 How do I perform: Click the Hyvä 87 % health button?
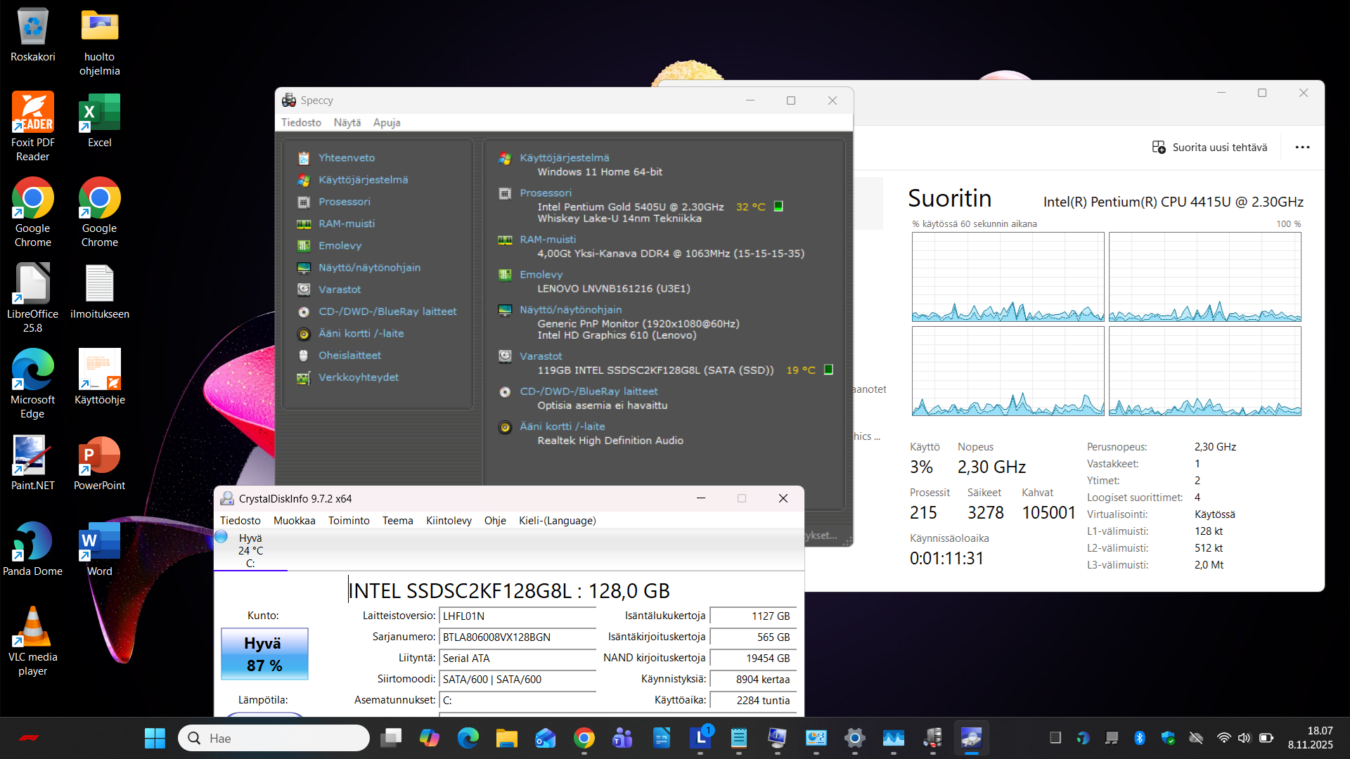point(264,654)
